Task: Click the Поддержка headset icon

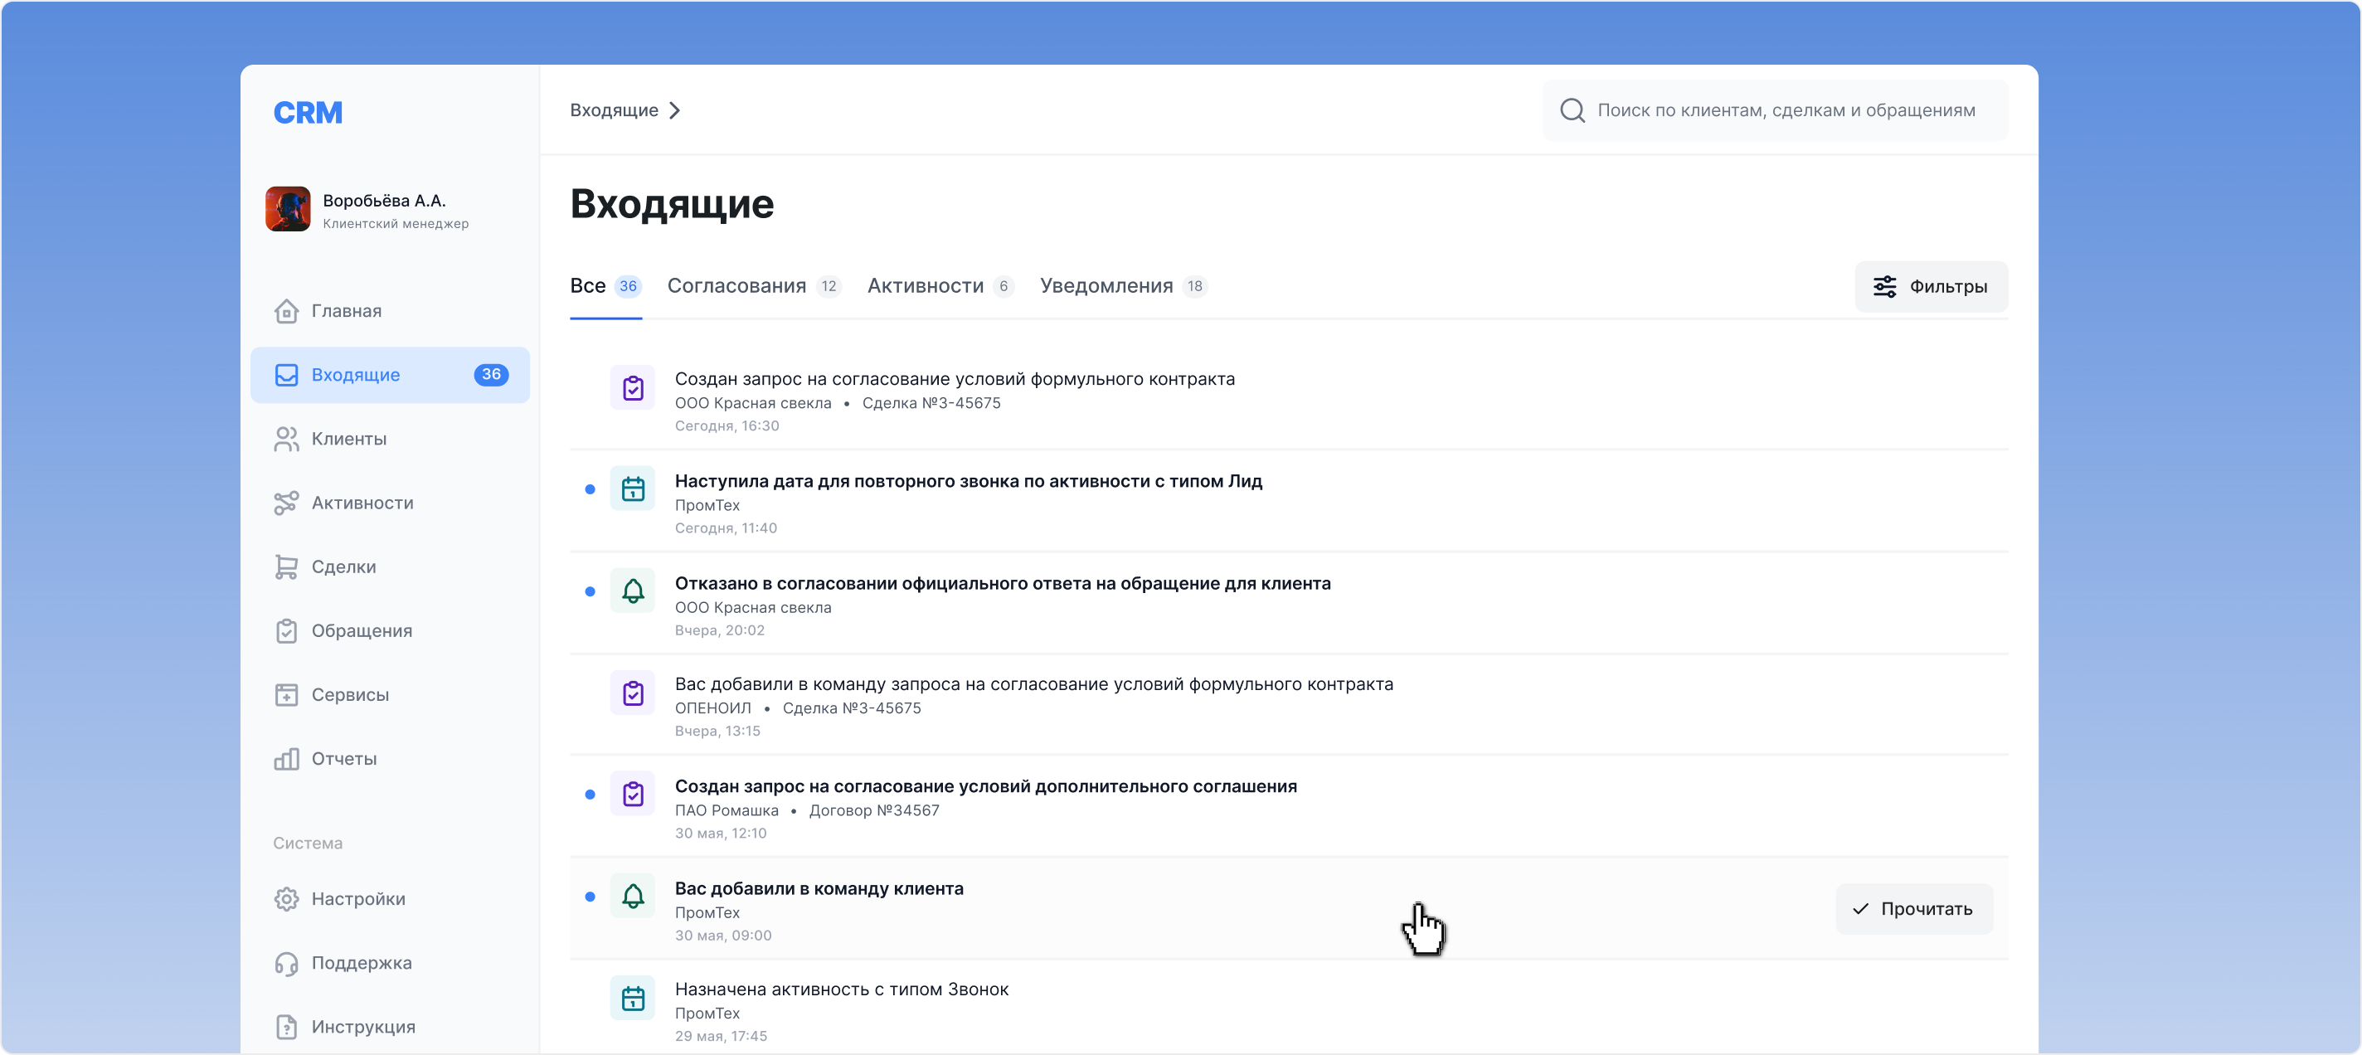Action: tap(286, 963)
